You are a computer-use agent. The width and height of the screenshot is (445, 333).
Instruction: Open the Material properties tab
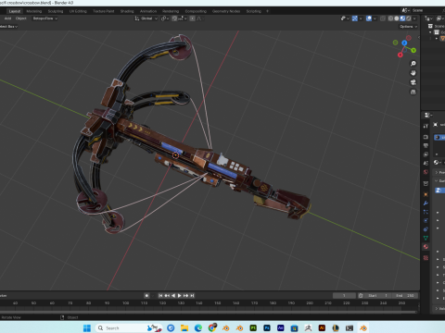pyautogui.click(x=426, y=247)
